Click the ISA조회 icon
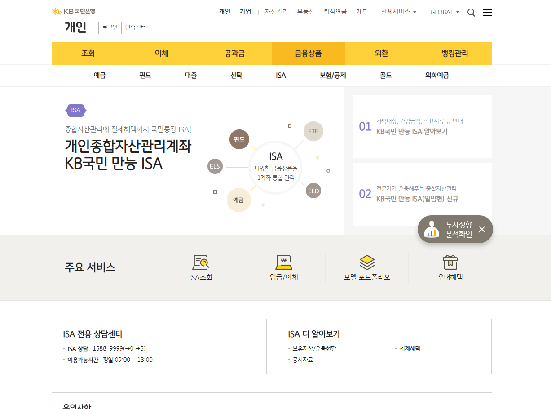 [x=201, y=262]
